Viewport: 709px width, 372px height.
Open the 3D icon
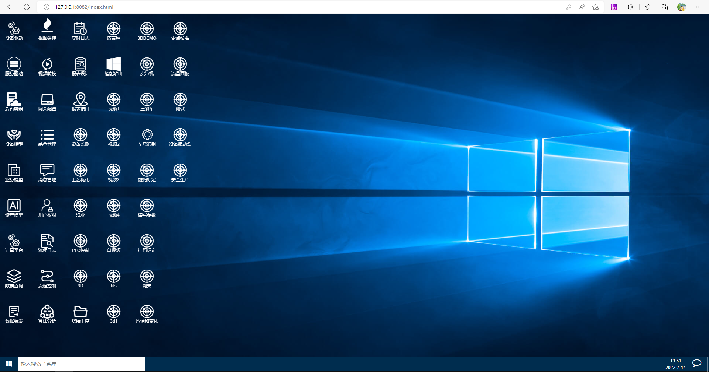click(81, 278)
